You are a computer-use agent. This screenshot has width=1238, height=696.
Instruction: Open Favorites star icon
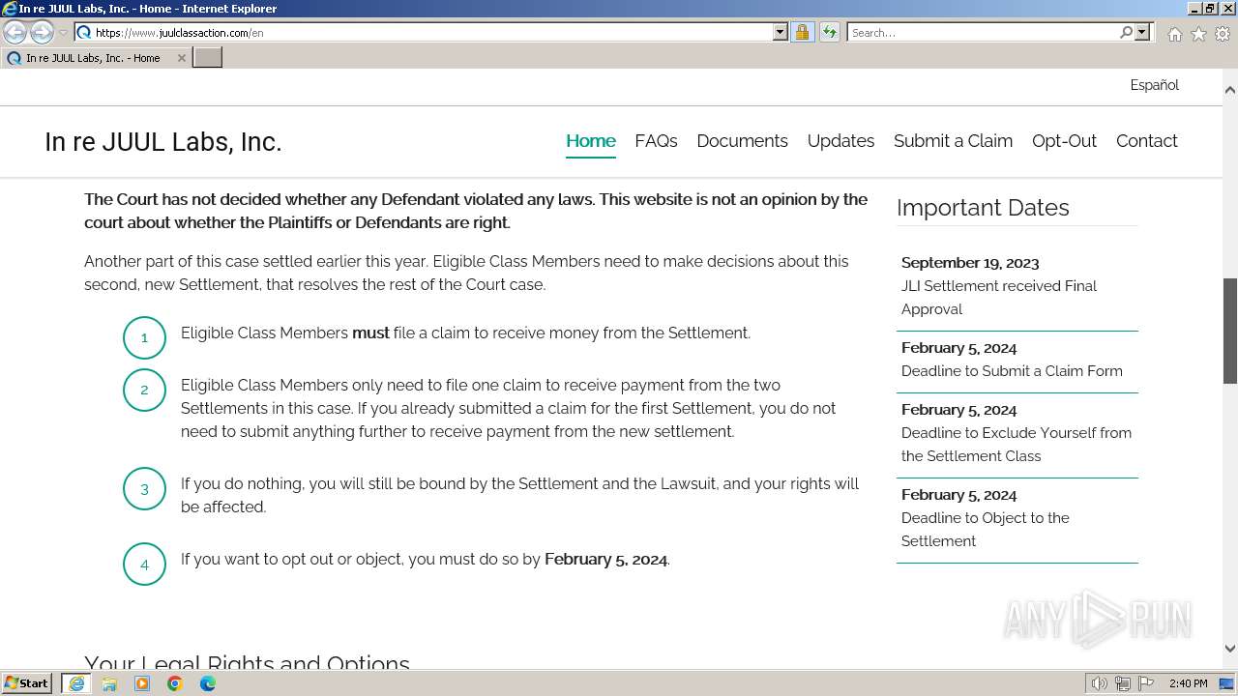click(1198, 34)
